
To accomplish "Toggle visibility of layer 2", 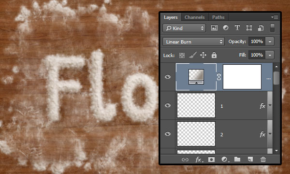I will pos(168,134).
